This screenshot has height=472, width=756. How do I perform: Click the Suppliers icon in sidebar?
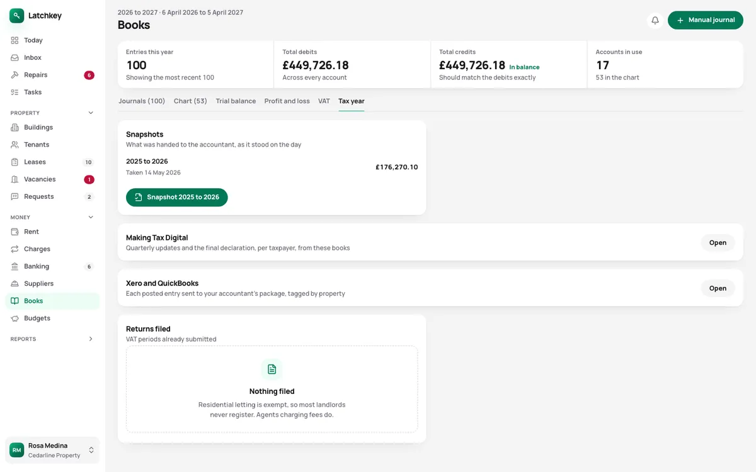[14, 284]
